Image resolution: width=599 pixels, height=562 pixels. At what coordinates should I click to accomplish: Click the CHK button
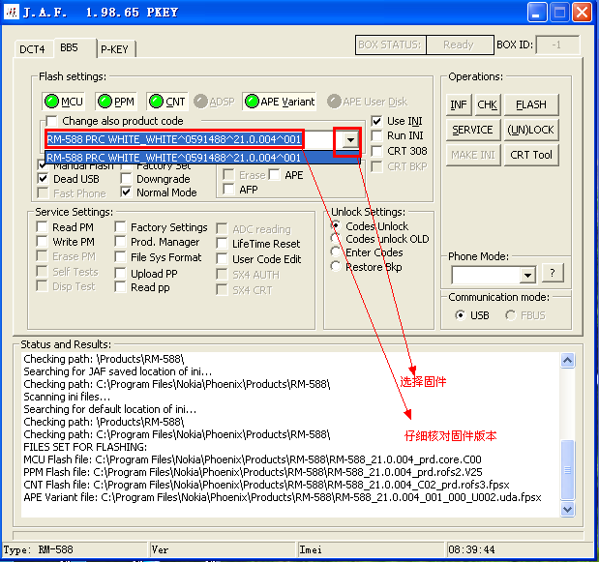coord(487,104)
